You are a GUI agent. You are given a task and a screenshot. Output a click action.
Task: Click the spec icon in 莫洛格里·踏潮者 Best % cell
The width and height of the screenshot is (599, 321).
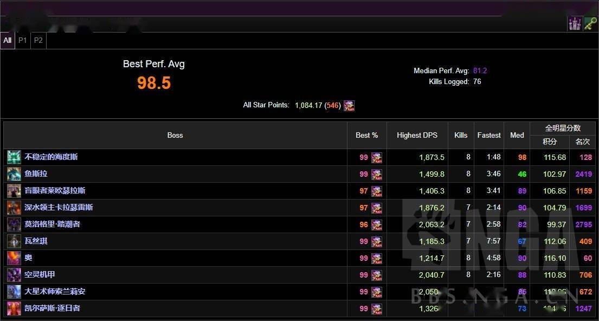point(376,224)
